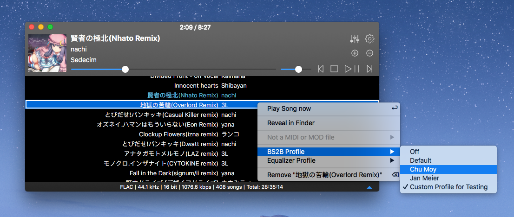Adjust the song progress slider knob
The width and height of the screenshot is (514, 217).
click(x=125, y=69)
